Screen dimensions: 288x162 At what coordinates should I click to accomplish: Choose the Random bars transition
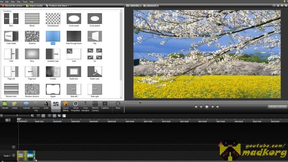[11, 89]
